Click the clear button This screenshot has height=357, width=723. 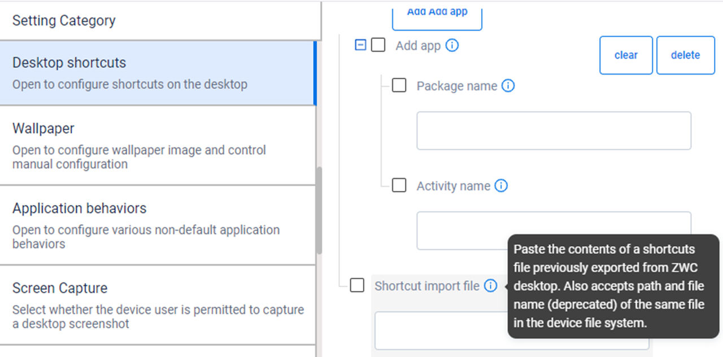[x=626, y=55]
